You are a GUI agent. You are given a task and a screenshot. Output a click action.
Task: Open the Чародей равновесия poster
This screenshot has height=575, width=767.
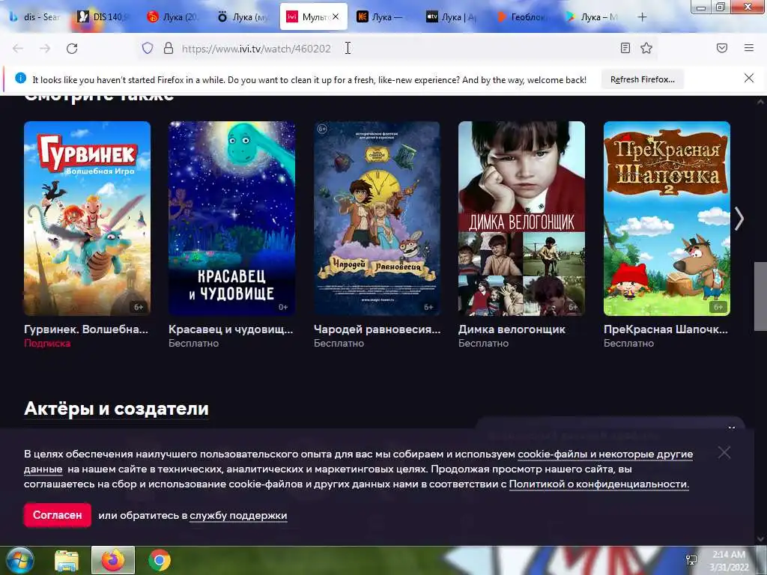click(377, 218)
